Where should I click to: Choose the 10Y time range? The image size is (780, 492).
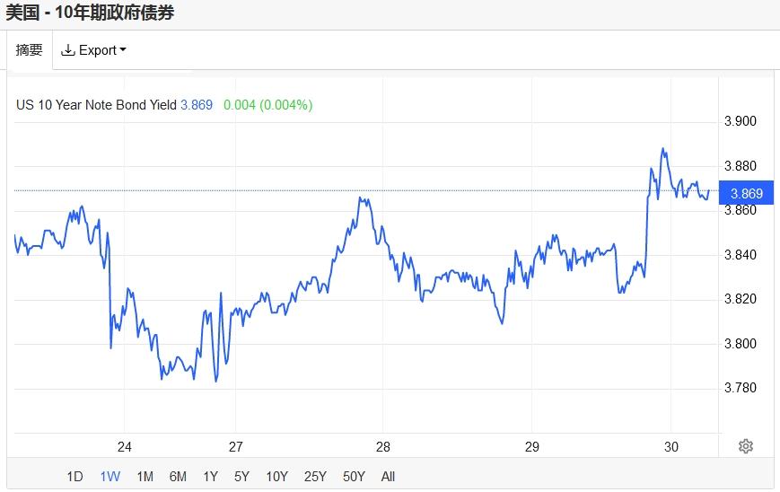click(x=276, y=477)
